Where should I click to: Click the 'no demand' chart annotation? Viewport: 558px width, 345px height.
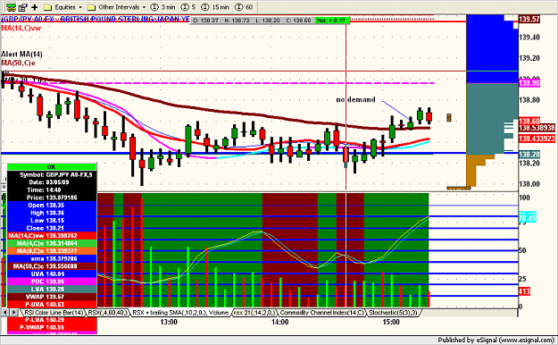point(356,99)
